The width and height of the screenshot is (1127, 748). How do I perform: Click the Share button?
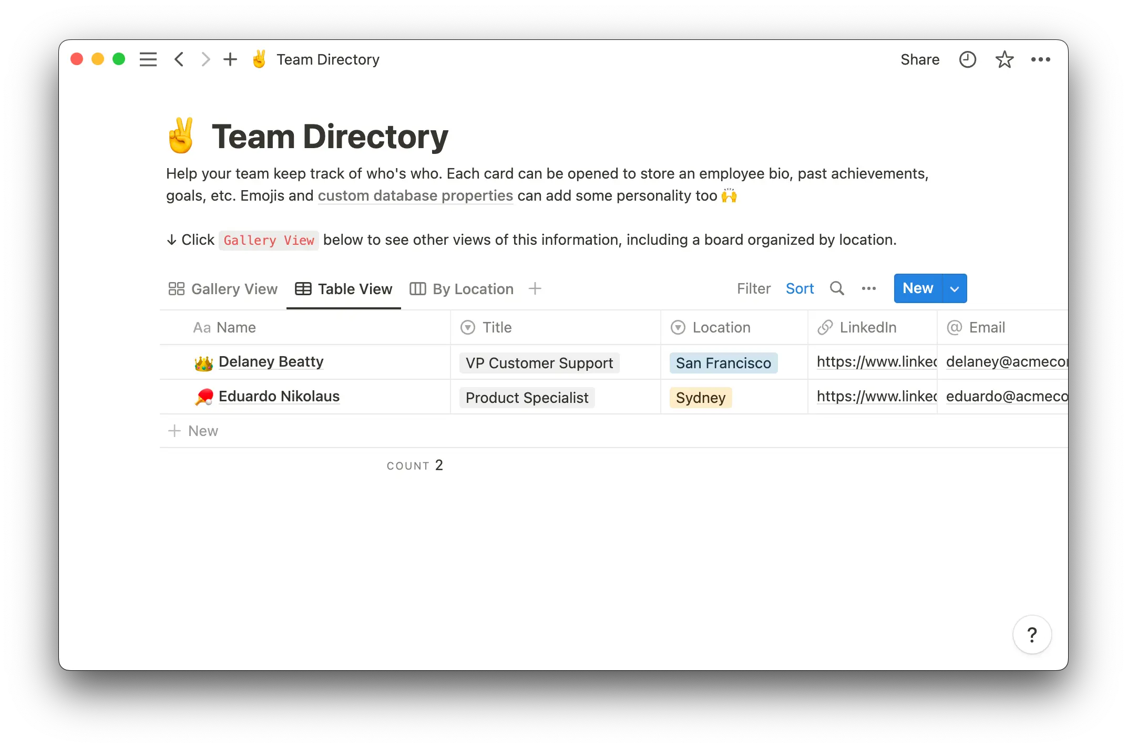(x=920, y=59)
